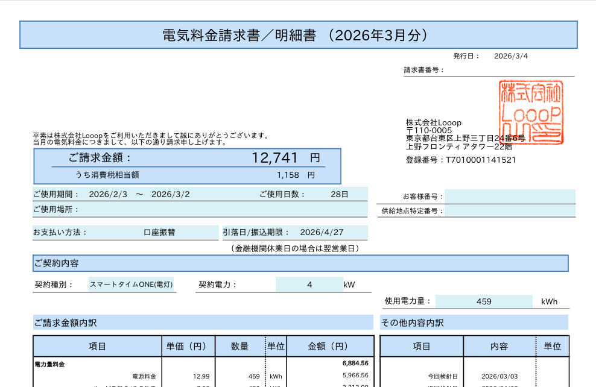
Task: Click the red Looop company seal stamp
Action: click(x=531, y=112)
